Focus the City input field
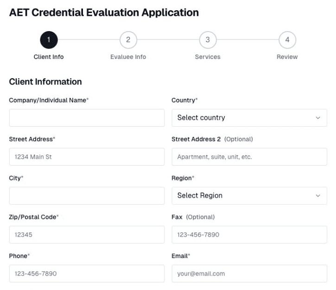Viewport: 336px width, 290px height. tap(87, 196)
